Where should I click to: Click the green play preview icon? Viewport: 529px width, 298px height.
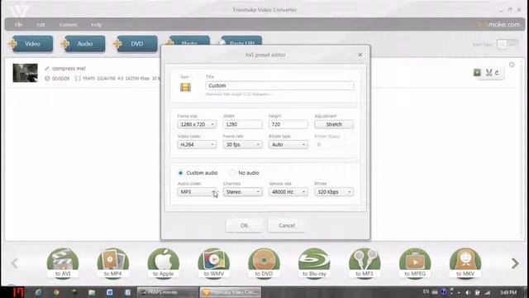[x=477, y=72]
